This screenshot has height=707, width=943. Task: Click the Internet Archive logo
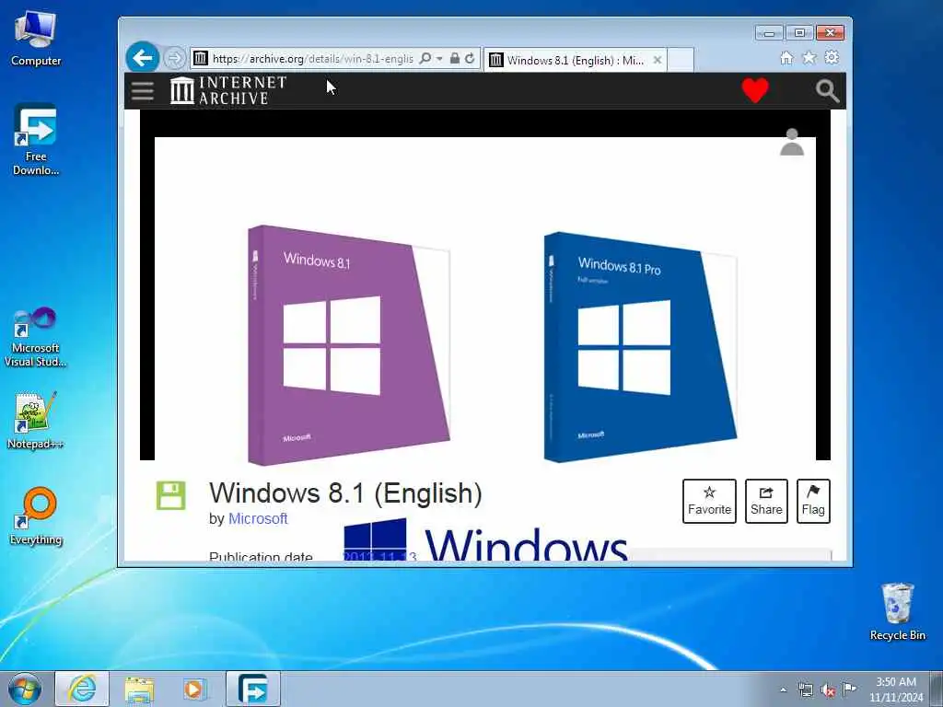[228, 91]
